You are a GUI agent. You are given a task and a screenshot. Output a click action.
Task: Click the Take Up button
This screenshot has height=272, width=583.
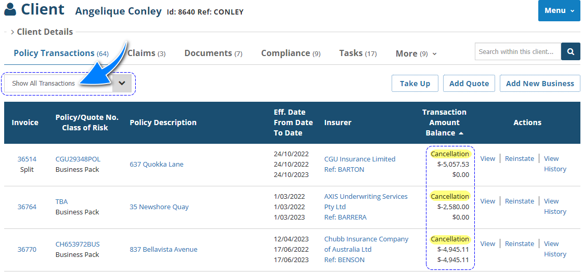click(414, 83)
